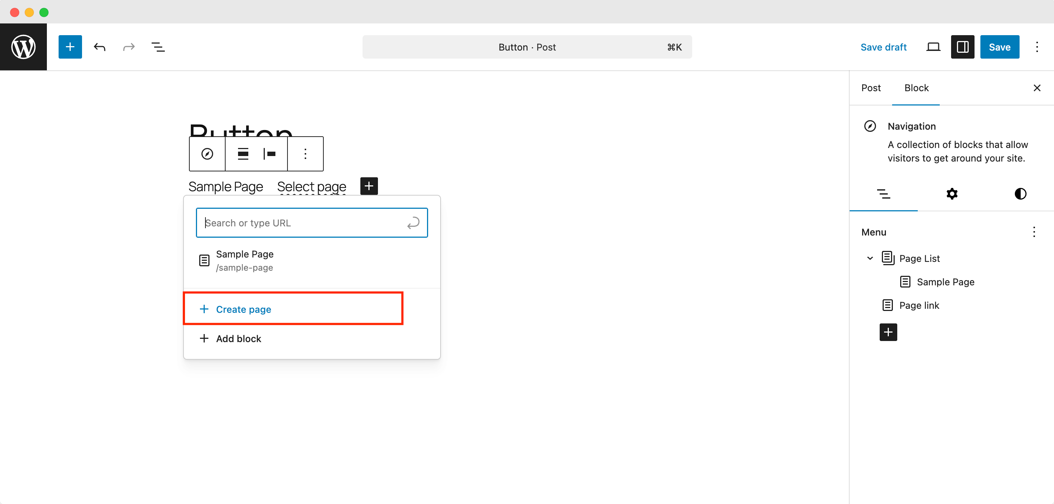Submit the URL search with the arrow icon
The height and width of the screenshot is (504, 1054).
(413, 223)
